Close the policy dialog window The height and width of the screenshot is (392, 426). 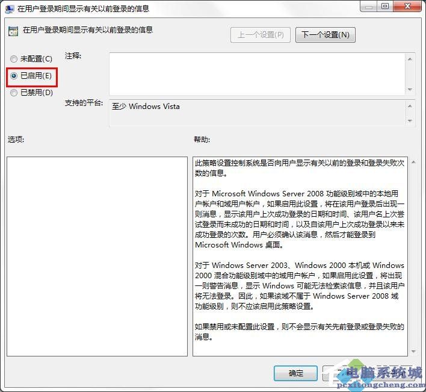407,7
